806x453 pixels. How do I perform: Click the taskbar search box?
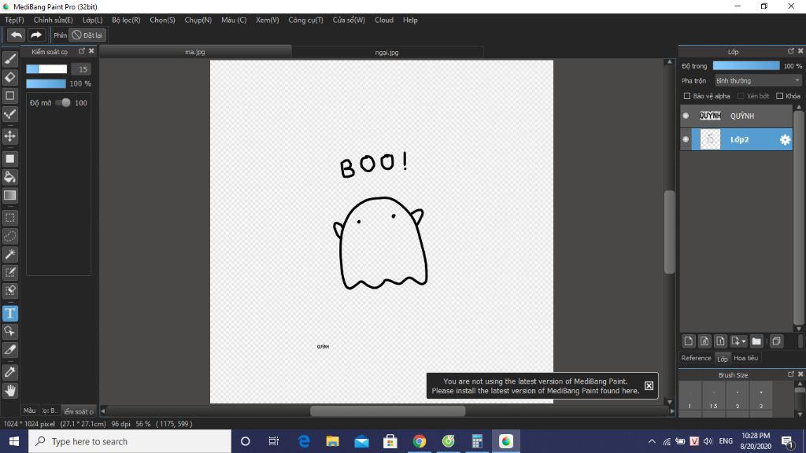(x=130, y=441)
